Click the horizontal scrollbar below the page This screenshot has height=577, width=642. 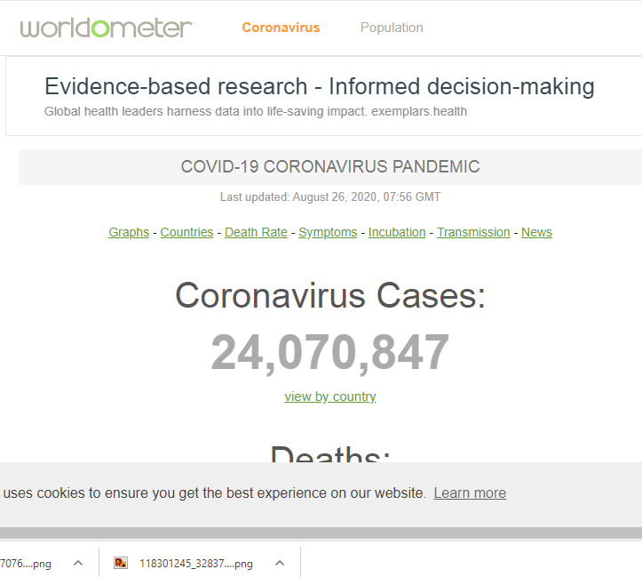click(321, 533)
